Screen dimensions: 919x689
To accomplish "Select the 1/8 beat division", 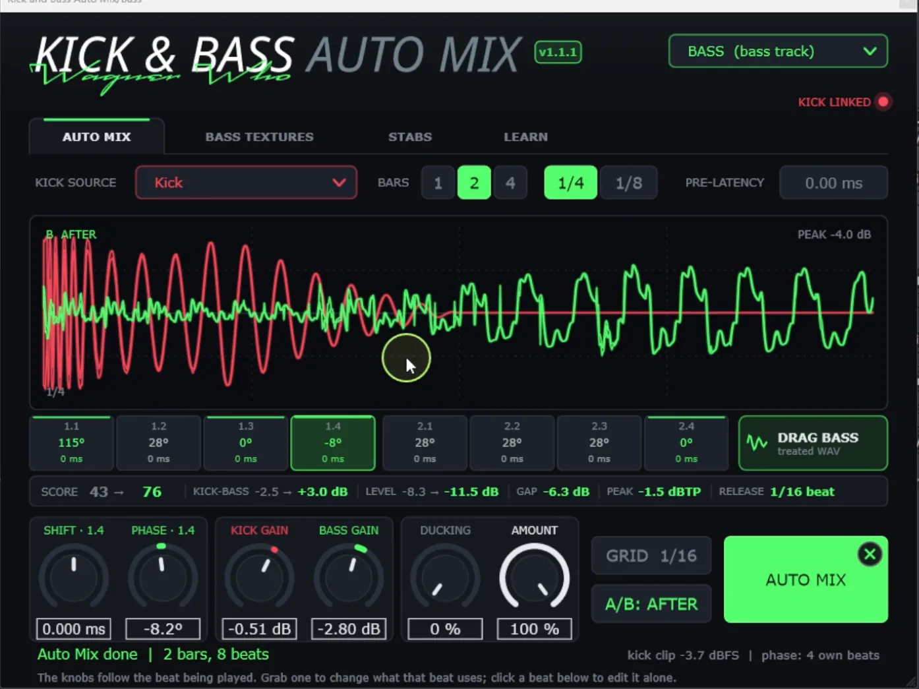I will 628,183.
